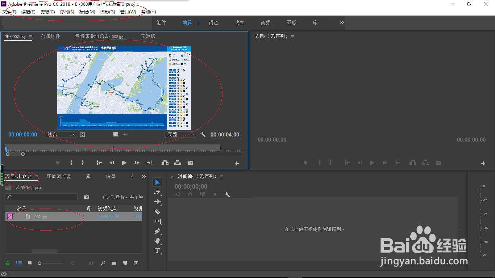This screenshot has height=278, width=495.
Task: Open the 序列(S) menu
Action: pyautogui.click(x=67, y=12)
